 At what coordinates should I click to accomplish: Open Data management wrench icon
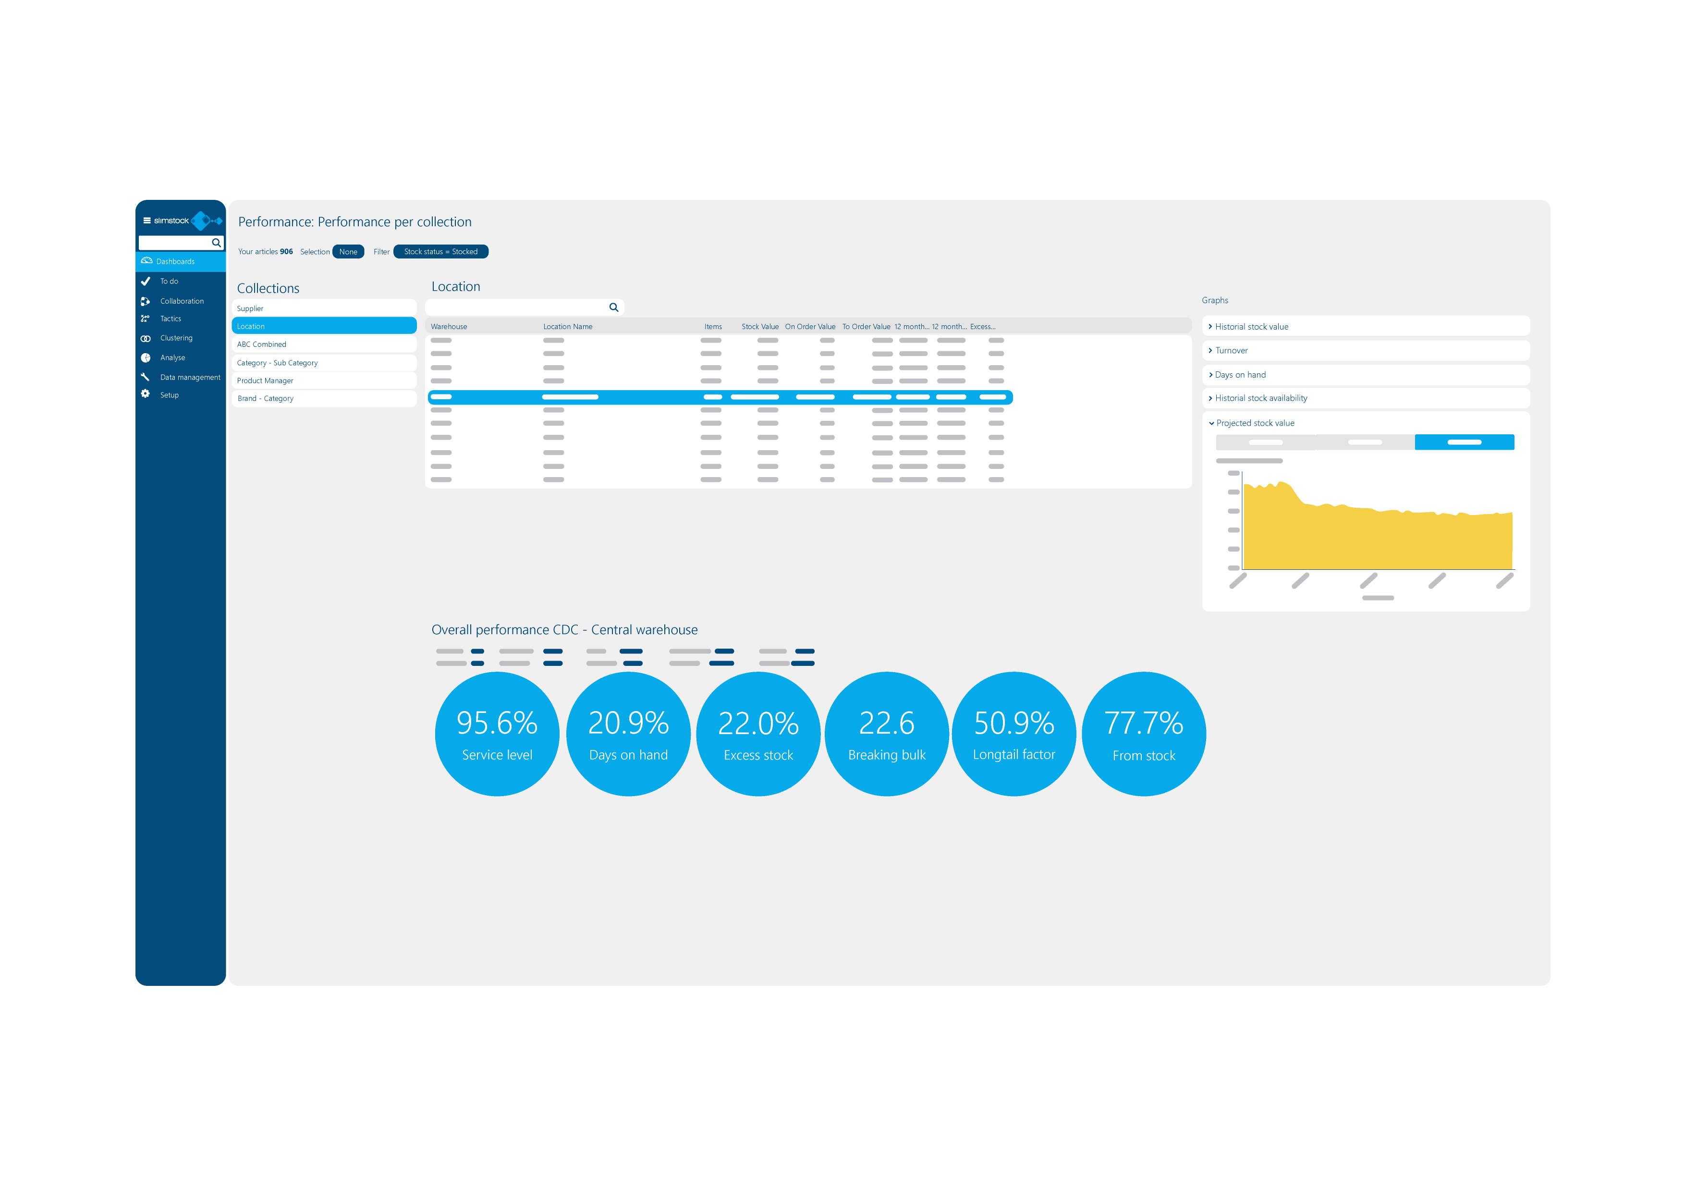coord(146,377)
